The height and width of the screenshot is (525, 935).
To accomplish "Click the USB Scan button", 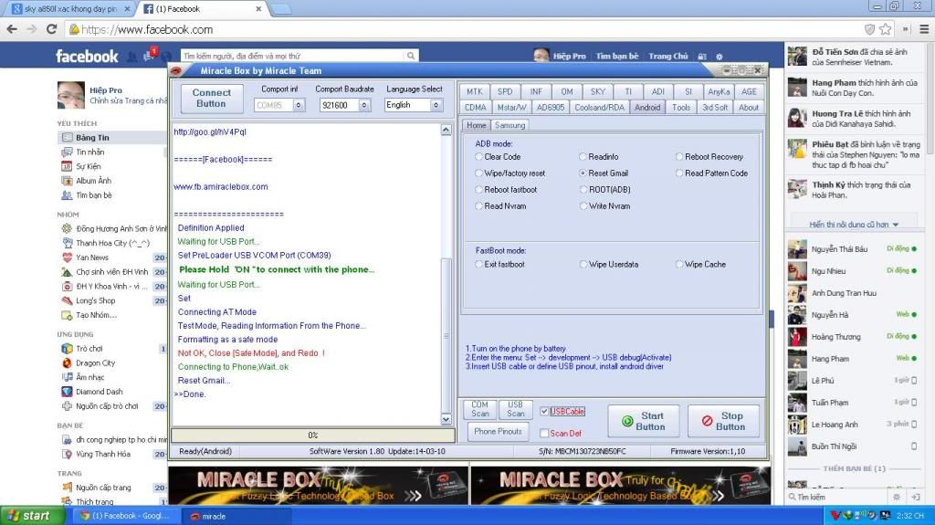I will click(516, 409).
